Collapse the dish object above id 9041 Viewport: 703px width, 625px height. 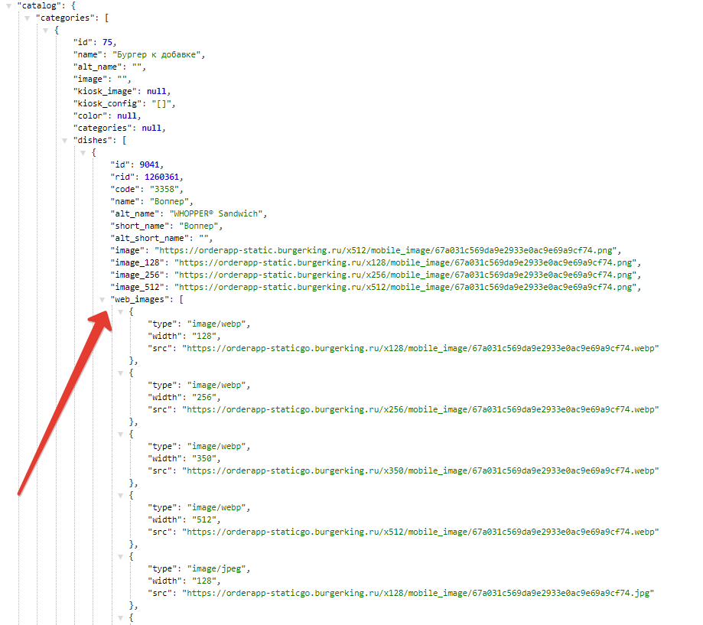(83, 153)
